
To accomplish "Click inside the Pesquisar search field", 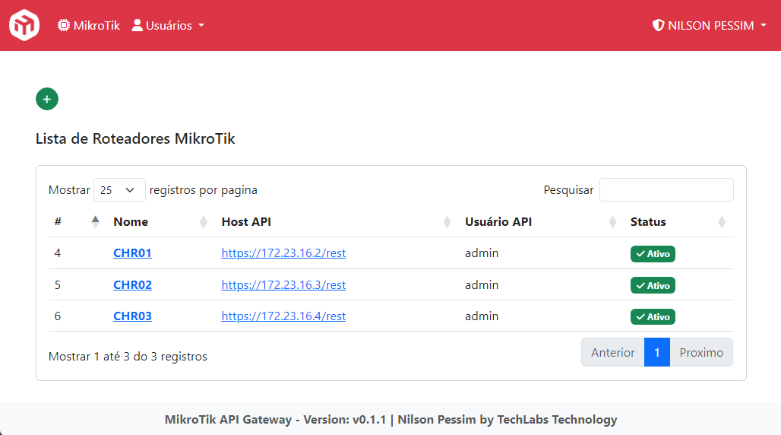I will click(666, 190).
